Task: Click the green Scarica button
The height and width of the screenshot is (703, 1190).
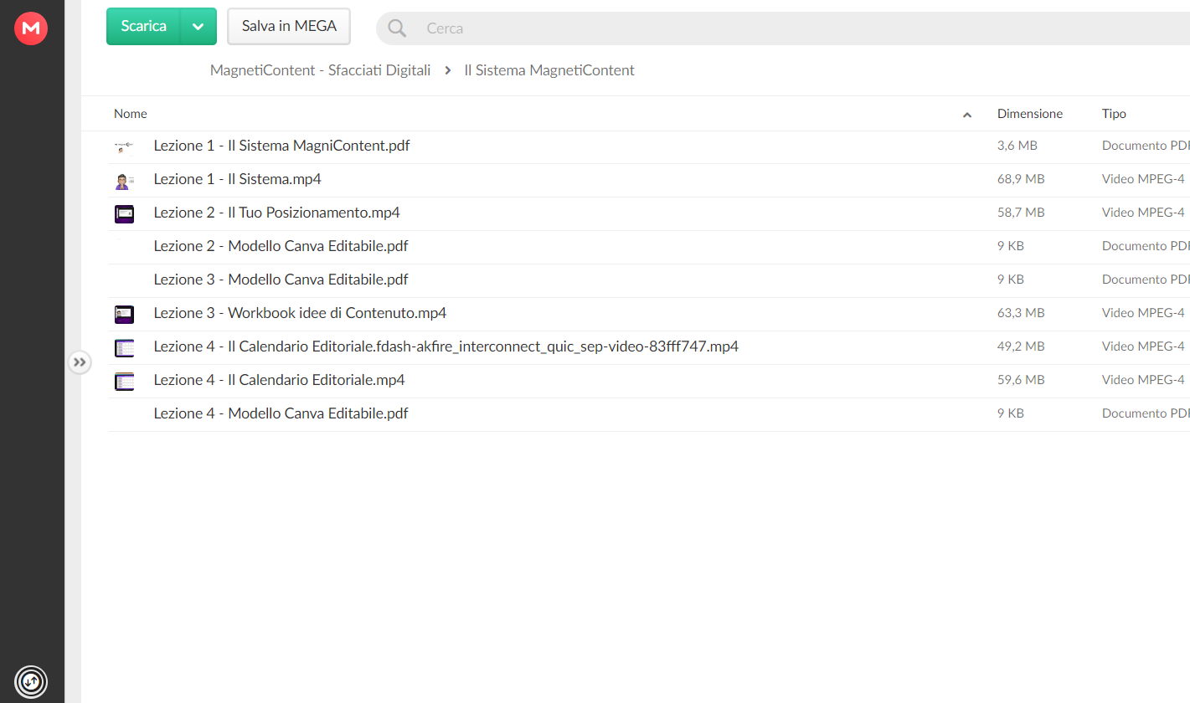Action: [143, 26]
